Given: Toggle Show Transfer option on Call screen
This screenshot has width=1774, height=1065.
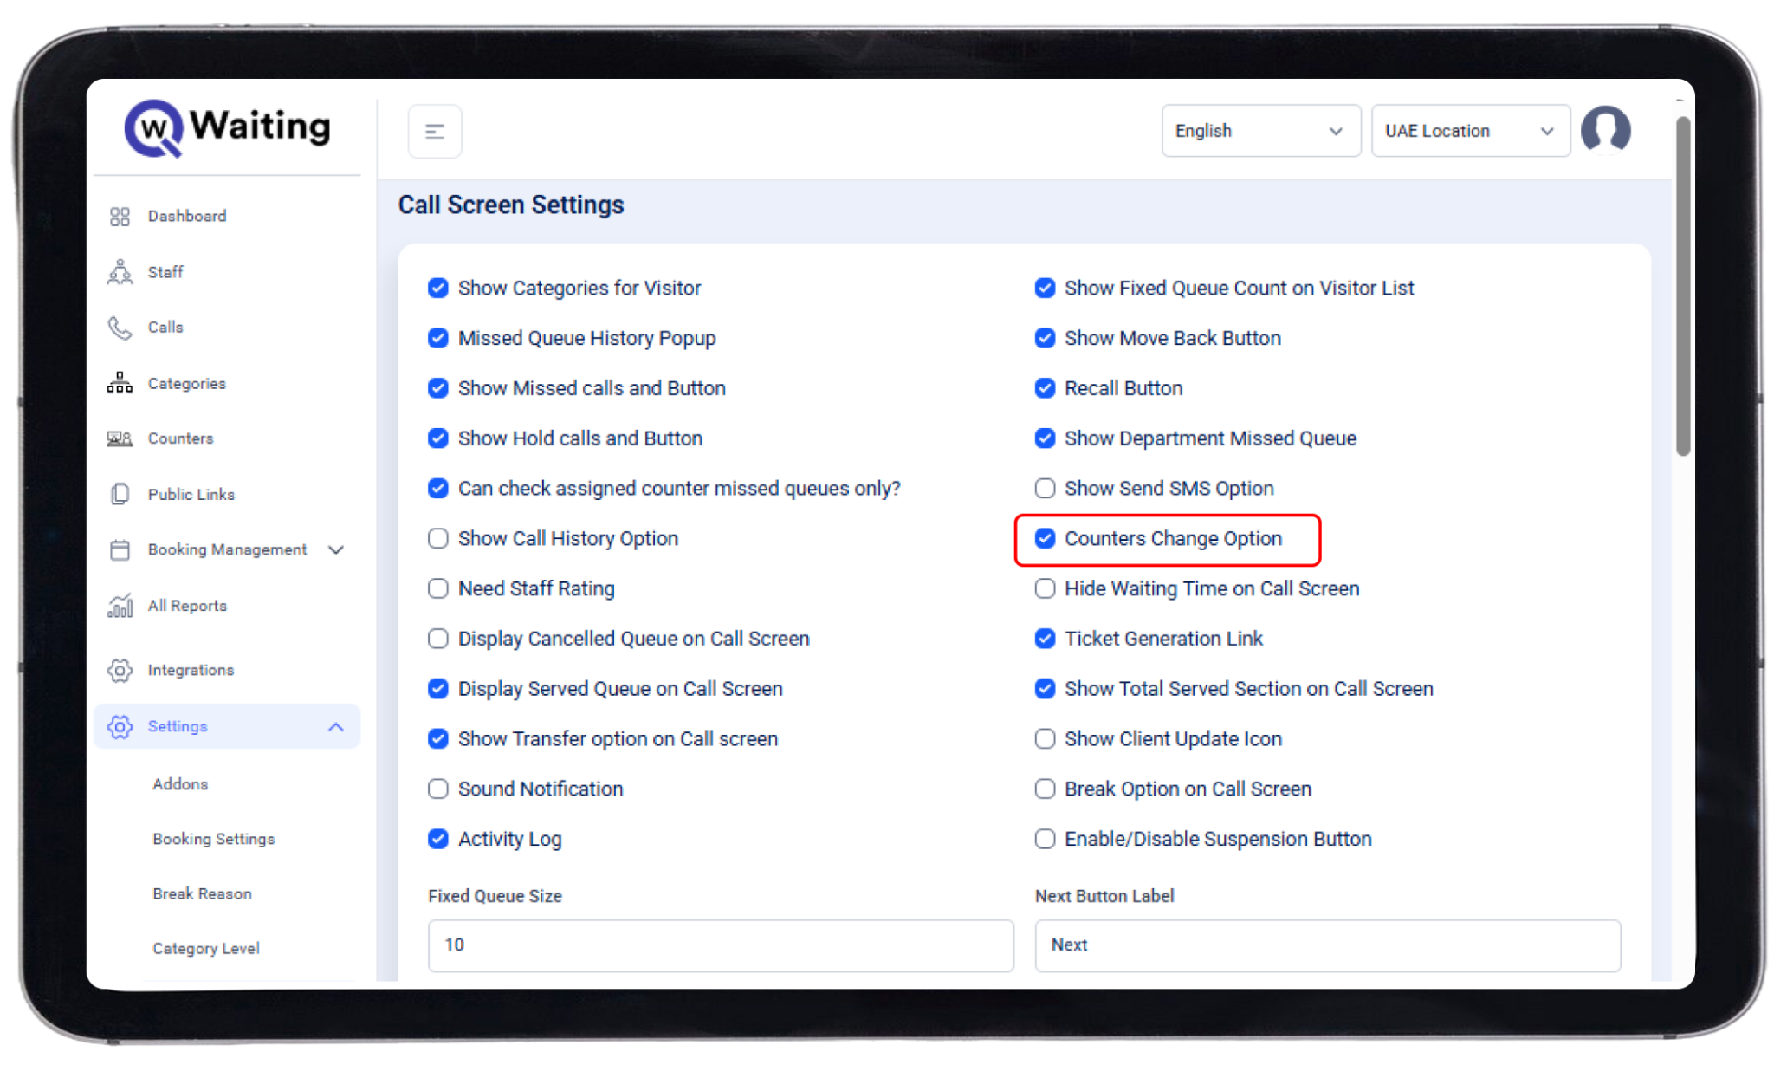Looking at the screenshot, I should 438,739.
